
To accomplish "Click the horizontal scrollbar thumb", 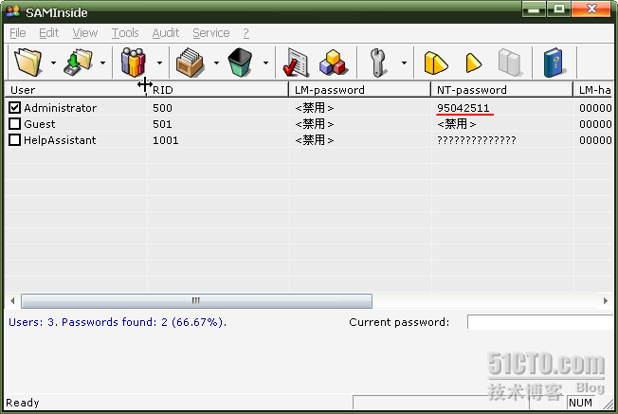I will pyautogui.click(x=196, y=301).
